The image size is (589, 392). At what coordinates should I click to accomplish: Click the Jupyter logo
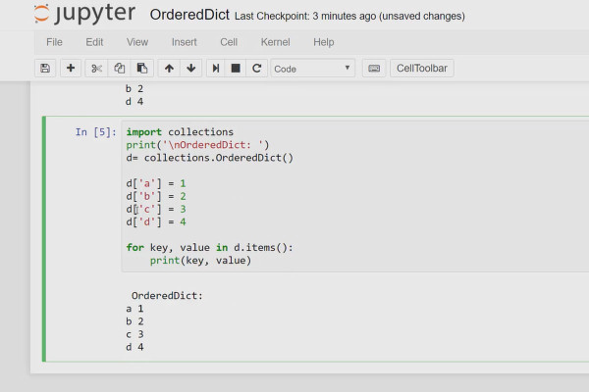[x=84, y=14]
